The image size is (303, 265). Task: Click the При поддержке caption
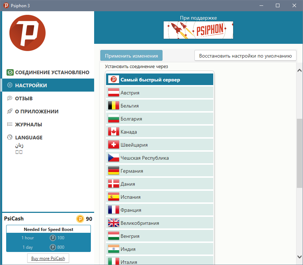click(198, 18)
